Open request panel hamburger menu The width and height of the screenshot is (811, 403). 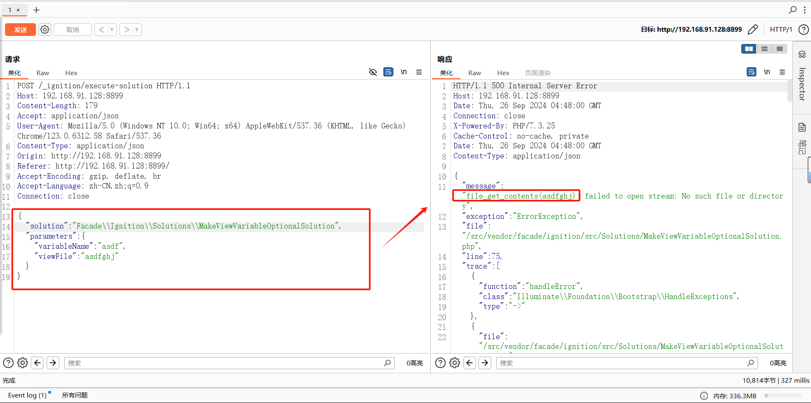pos(419,72)
